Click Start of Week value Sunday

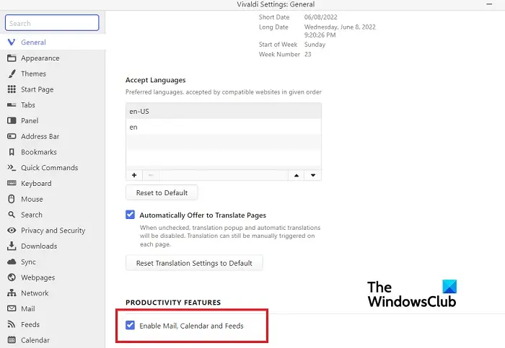tap(315, 45)
